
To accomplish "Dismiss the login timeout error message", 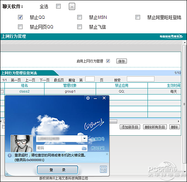I will (x=107, y=154).
